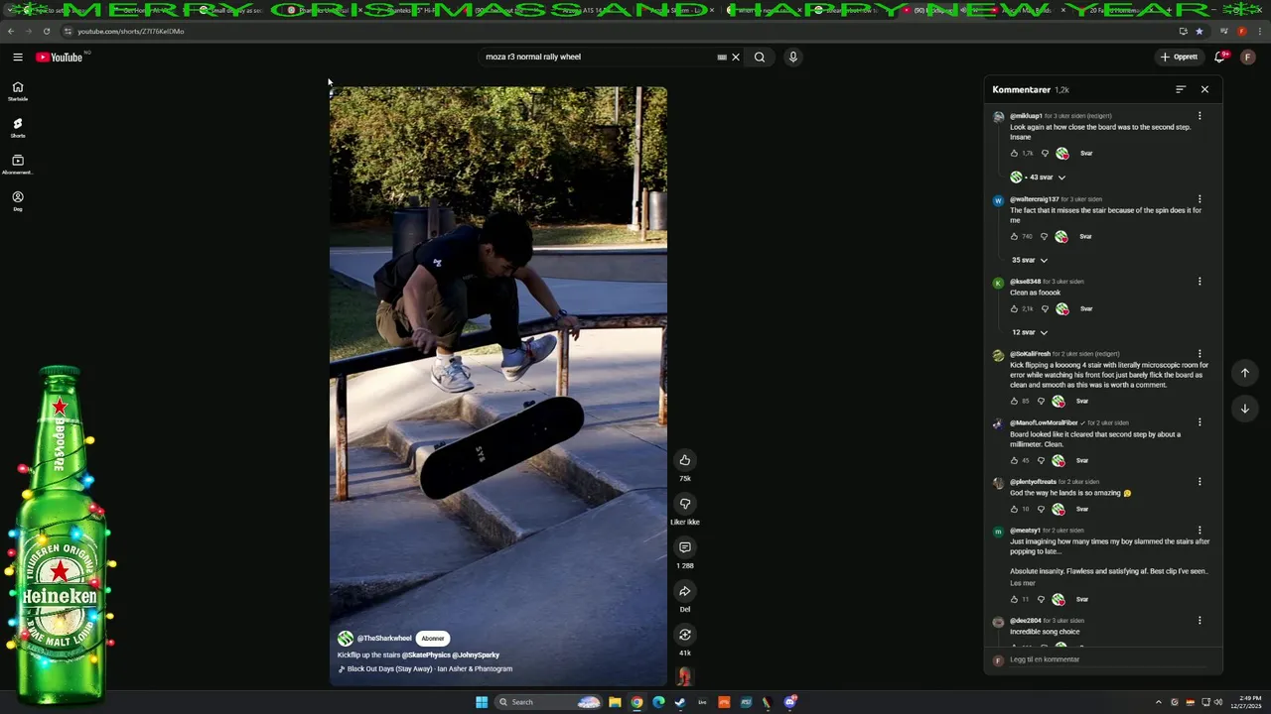This screenshot has width=1271, height=714.
Task: Show hidden system tray icons
Action: (x=1158, y=702)
